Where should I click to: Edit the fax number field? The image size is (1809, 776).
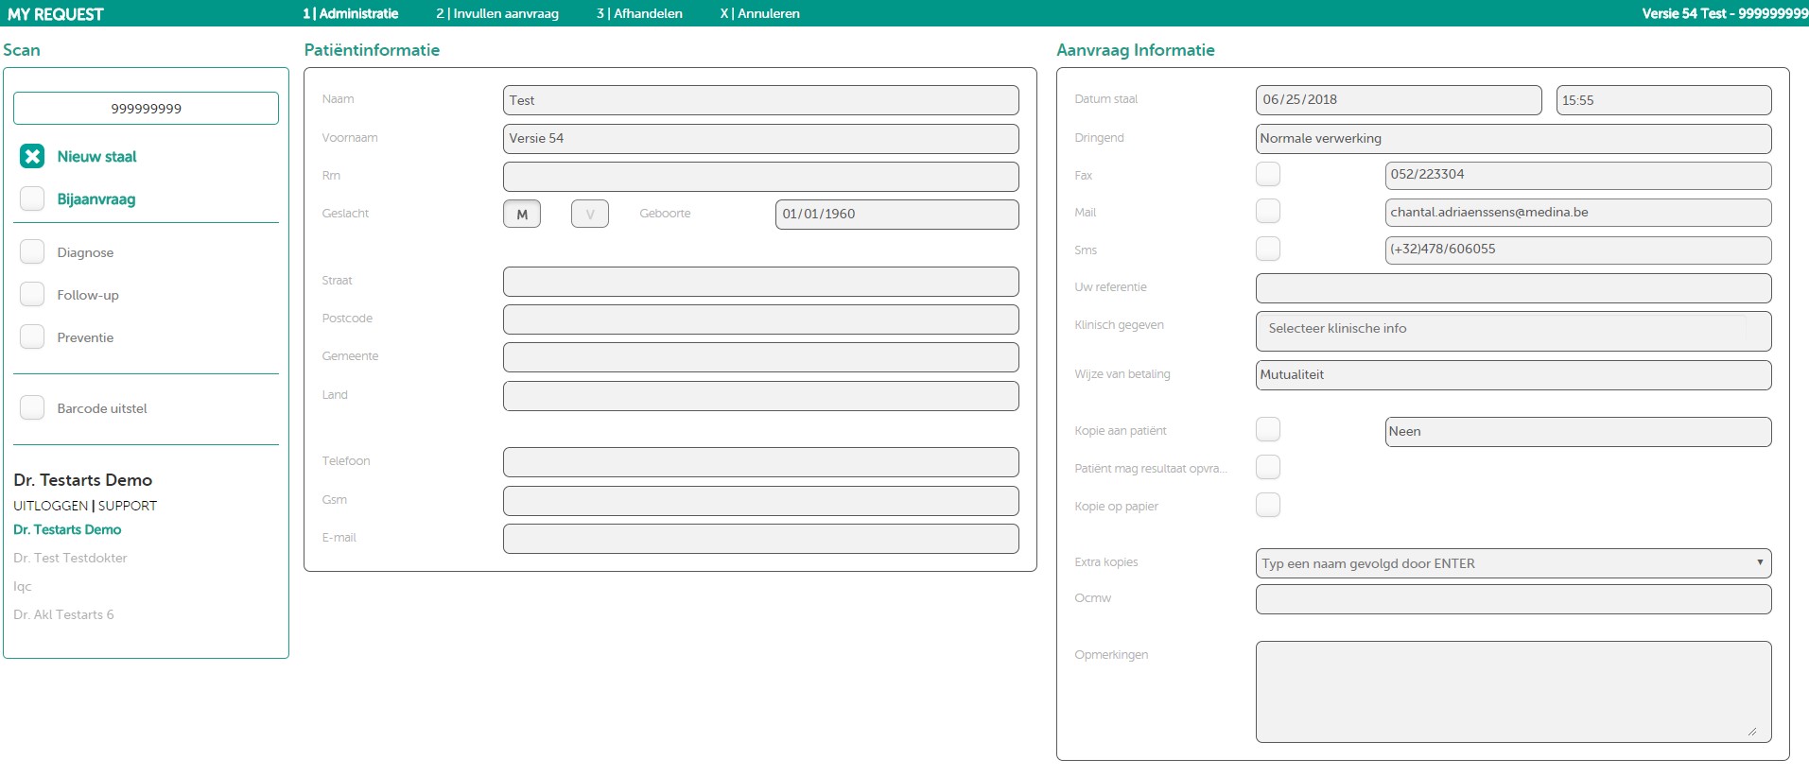pyautogui.click(x=1578, y=175)
